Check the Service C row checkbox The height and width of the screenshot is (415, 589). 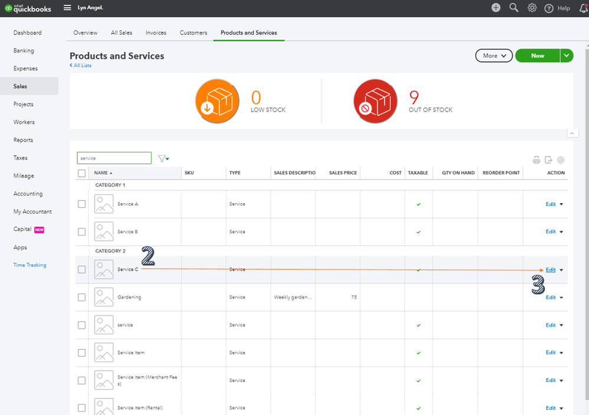81,269
